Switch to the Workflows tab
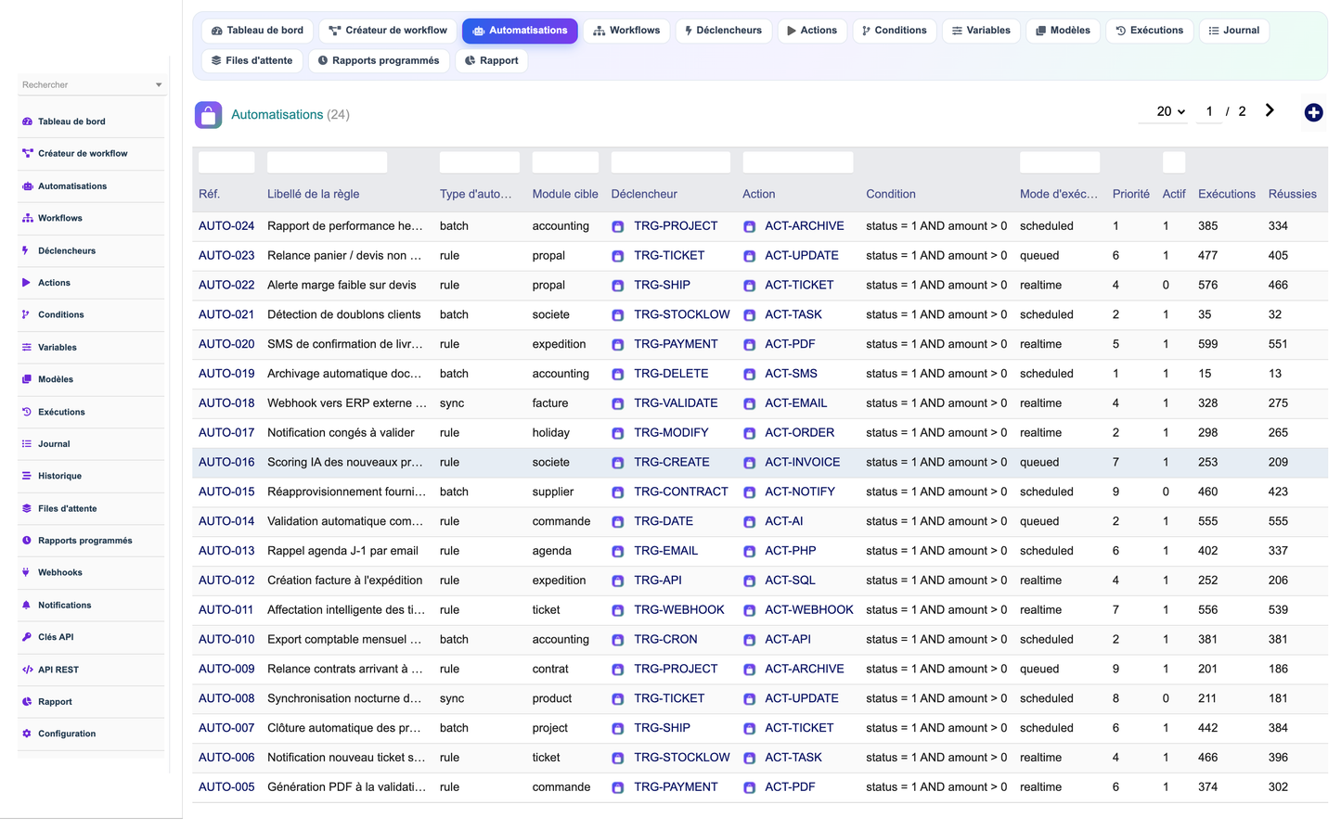Screen dimensions: 1341x830 (626, 31)
